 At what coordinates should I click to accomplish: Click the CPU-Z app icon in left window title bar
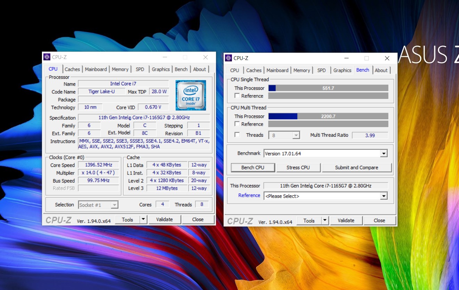pos(47,57)
